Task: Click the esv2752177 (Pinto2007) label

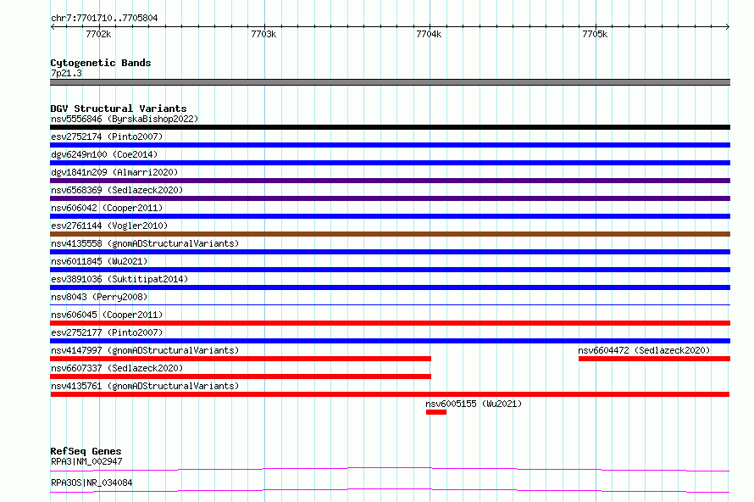Action: point(107,332)
